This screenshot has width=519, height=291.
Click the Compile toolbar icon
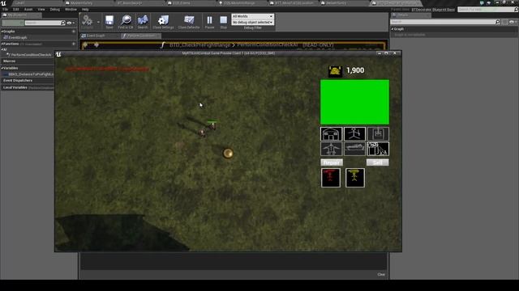[x=87, y=21]
